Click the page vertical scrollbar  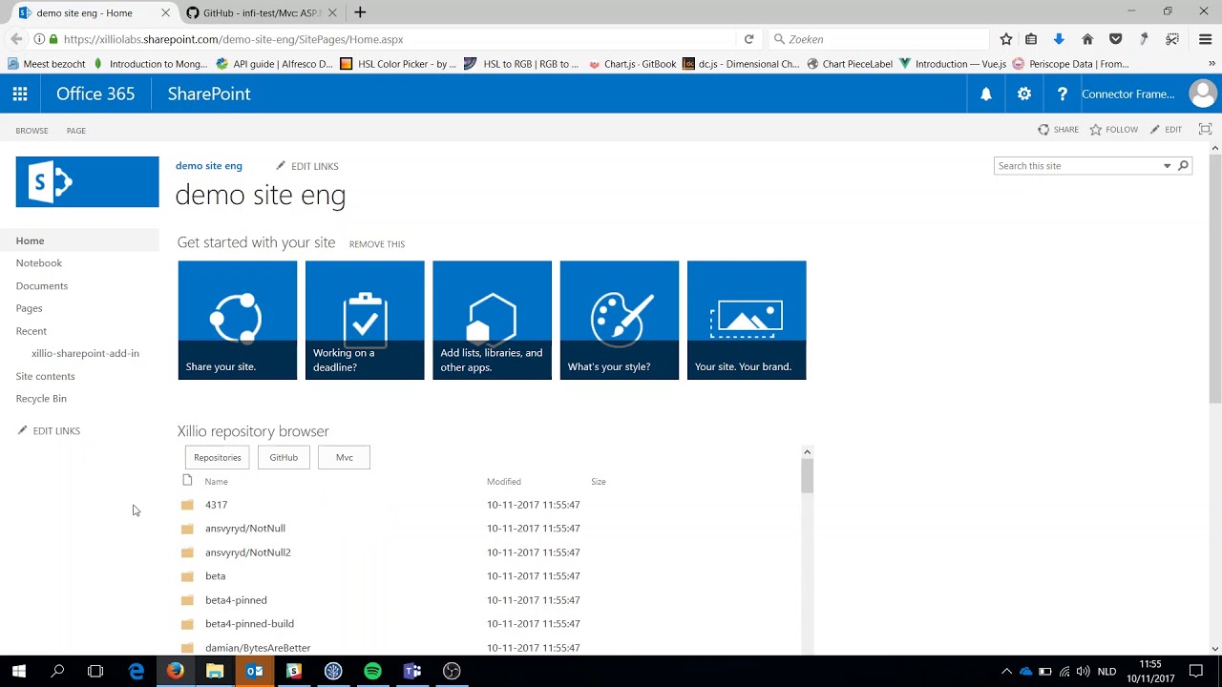(1215, 277)
